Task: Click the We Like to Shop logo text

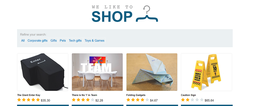Action: tap(112, 14)
